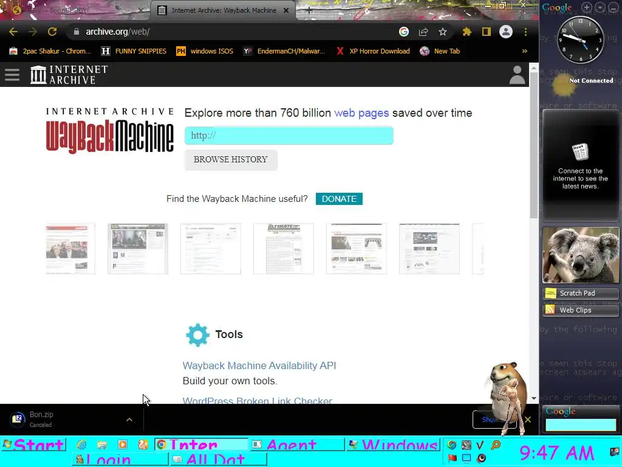This screenshot has height=467, width=622.
Task: Follow the 'web pages' link
Action: pyautogui.click(x=361, y=112)
